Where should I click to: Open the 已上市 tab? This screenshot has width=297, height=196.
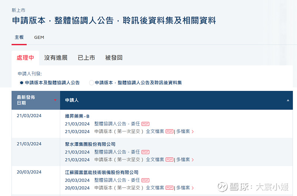tap(87, 58)
